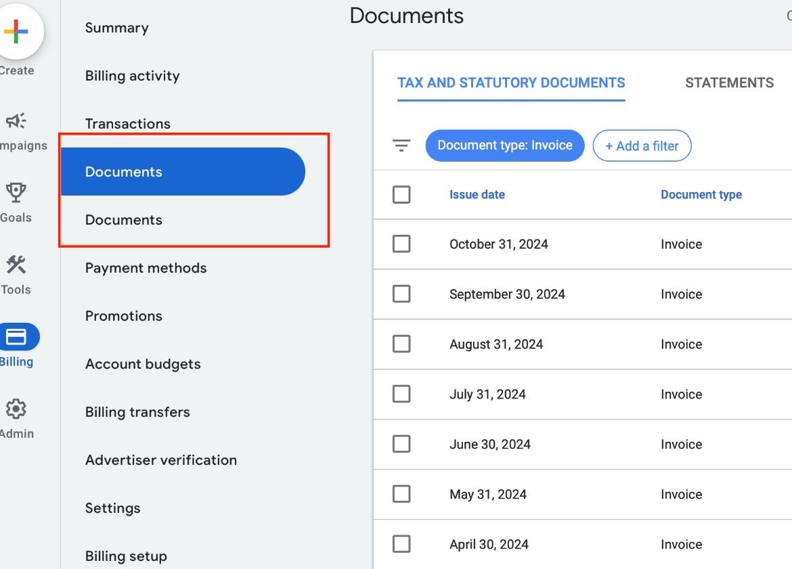
Task: Open Account budgets
Action: pos(143,364)
